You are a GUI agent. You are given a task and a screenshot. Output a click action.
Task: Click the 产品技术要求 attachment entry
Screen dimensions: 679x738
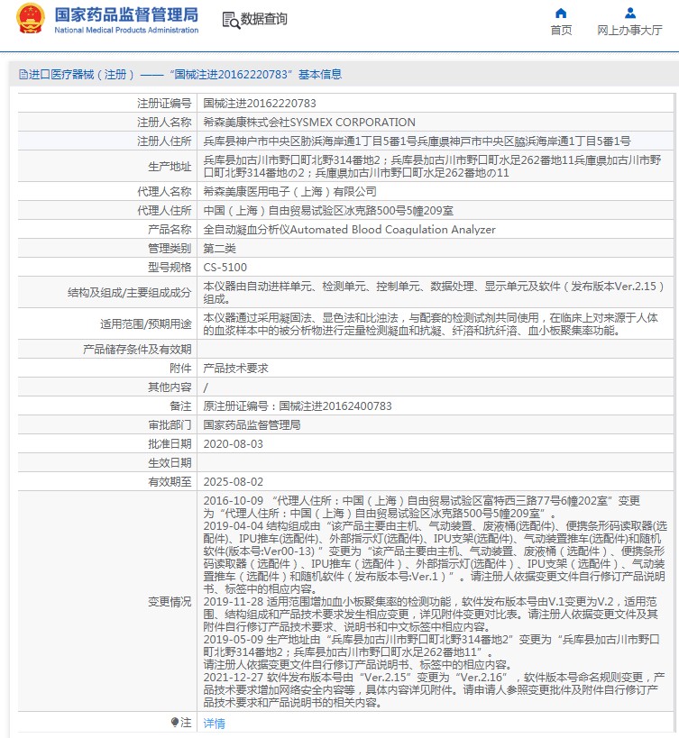tap(234, 369)
